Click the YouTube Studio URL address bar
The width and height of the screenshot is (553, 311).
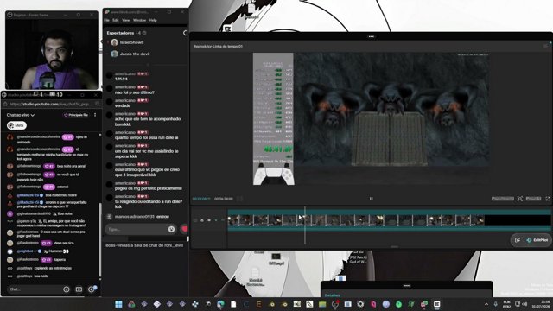[50, 104]
